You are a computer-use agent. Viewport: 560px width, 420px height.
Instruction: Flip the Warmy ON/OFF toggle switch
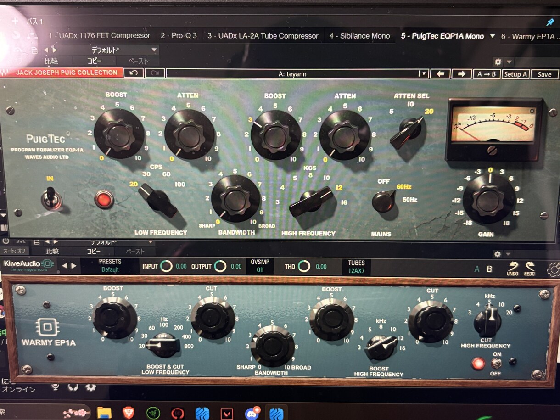(496, 364)
